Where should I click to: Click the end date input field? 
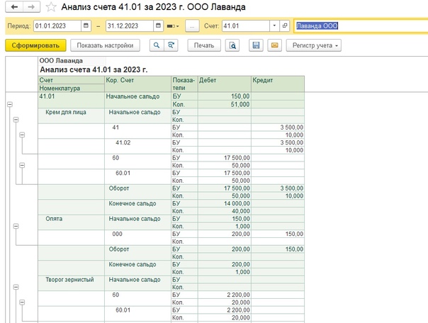130,26
